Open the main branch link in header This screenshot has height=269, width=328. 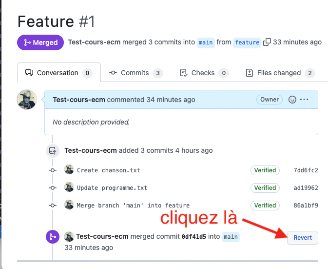point(206,42)
